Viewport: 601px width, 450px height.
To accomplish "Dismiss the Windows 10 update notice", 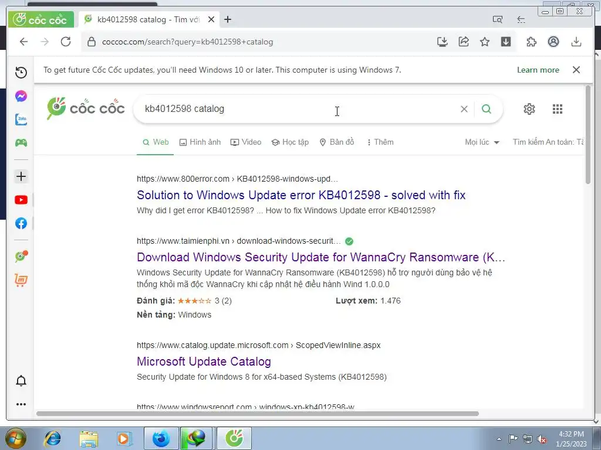I will (x=576, y=70).
